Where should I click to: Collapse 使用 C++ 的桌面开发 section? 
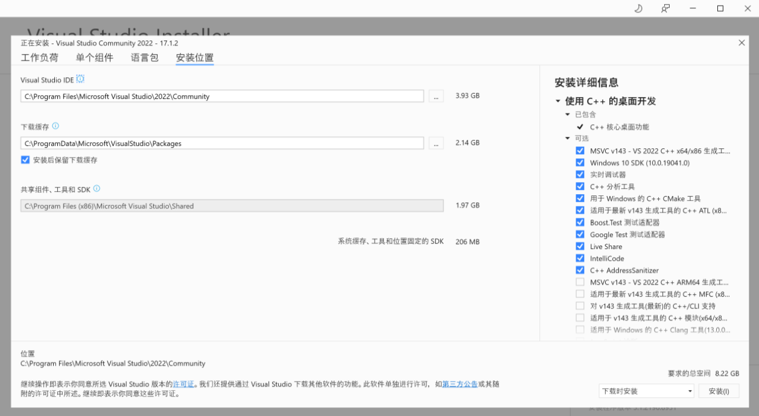click(x=557, y=101)
